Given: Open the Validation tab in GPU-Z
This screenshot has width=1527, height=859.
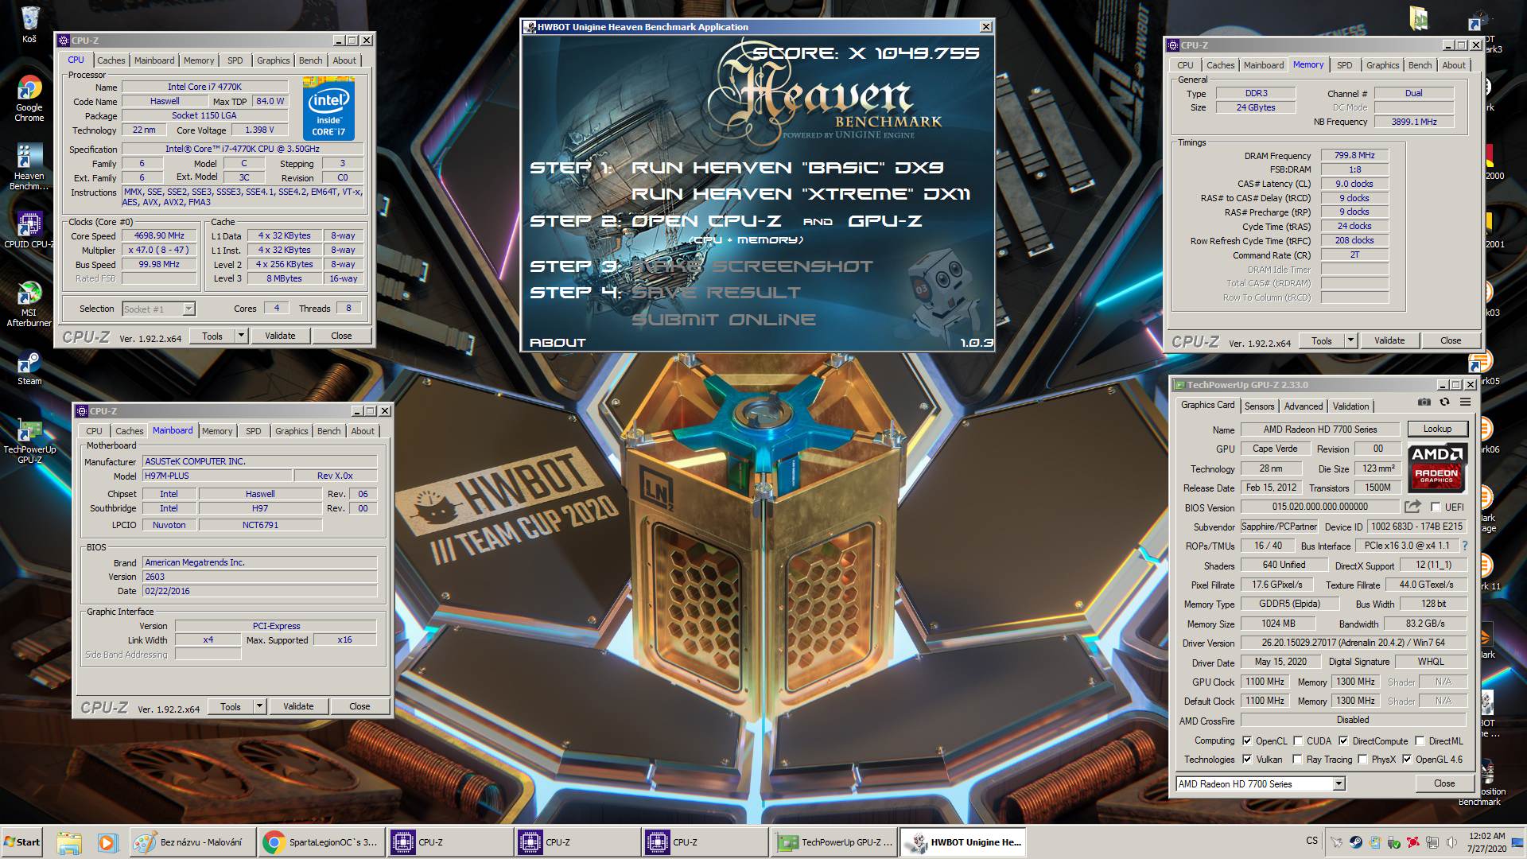Looking at the screenshot, I should point(1350,406).
